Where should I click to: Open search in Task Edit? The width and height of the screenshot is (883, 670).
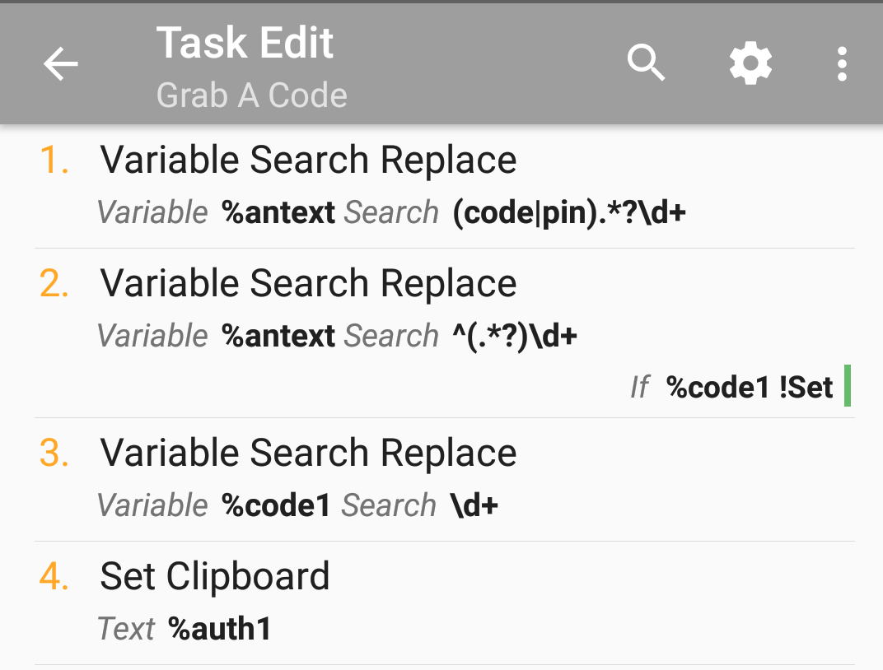tap(646, 63)
